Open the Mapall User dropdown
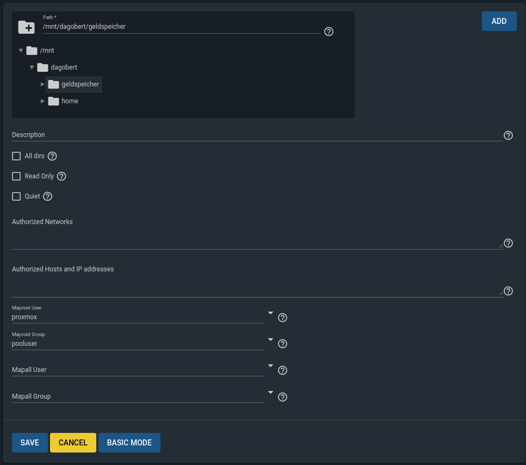 click(270, 365)
